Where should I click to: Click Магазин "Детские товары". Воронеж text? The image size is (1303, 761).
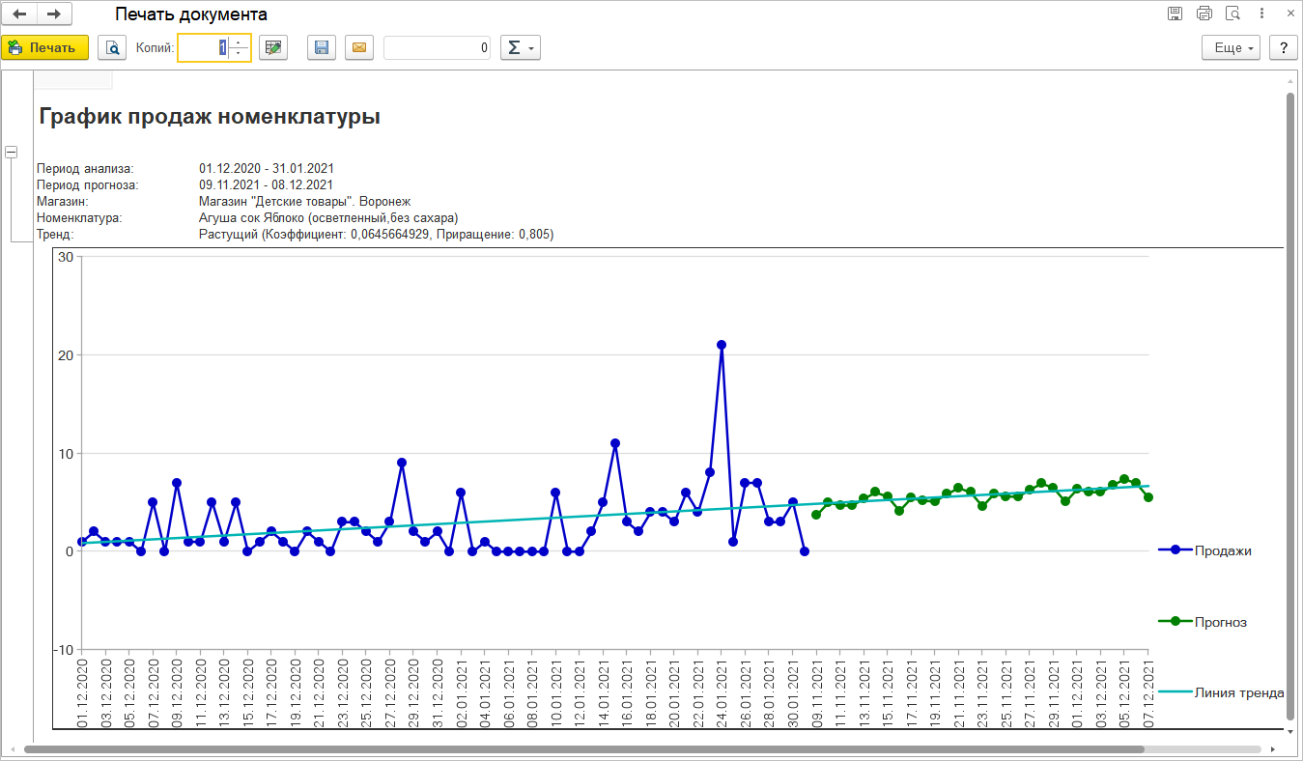coord(305,201)
